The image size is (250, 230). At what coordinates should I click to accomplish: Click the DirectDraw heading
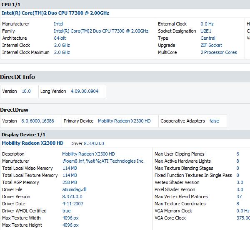[x=14, y=110]
